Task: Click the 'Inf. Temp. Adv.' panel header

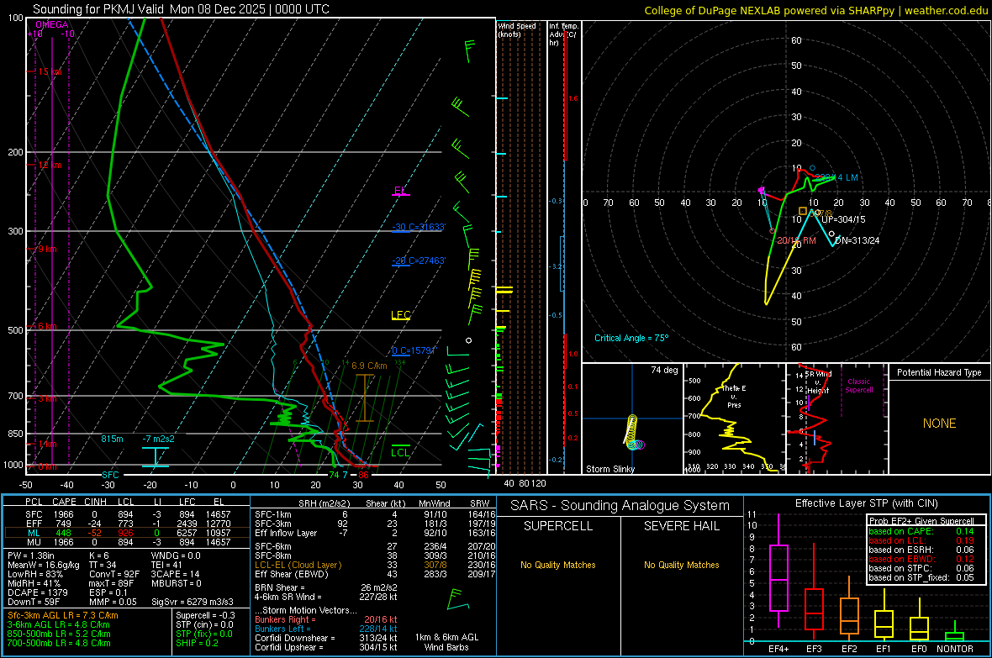Action: (563, 34)
